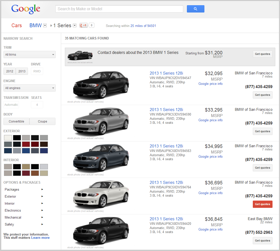This screenshot has height=251, width=280.
Task: Select the Convertible body filter
Action: coord(16,122)
